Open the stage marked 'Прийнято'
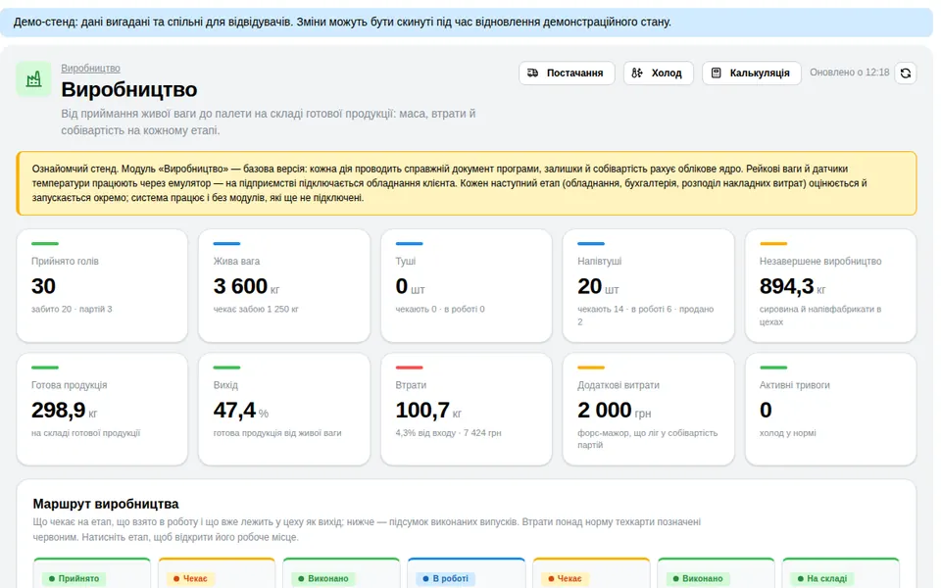The width and height of the screenshot is (941, 588). 92,573
